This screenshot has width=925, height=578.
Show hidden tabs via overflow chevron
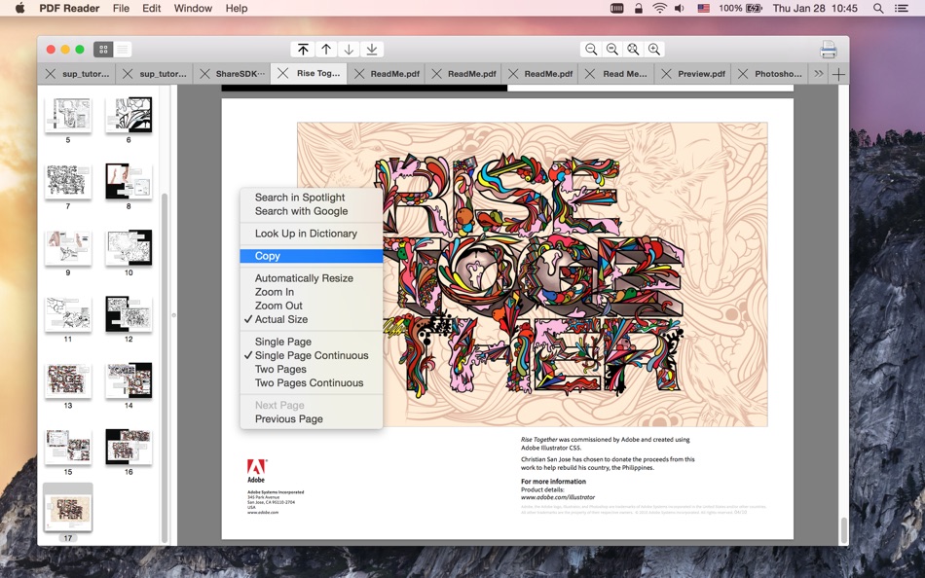click(x=818, y=74)
